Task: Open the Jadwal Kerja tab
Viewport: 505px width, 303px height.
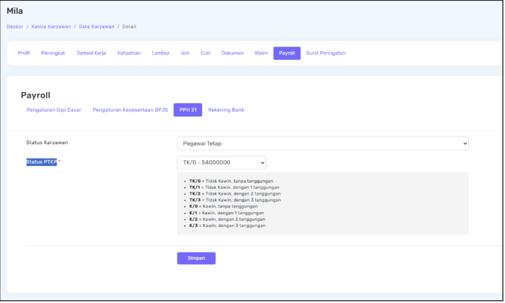Action: (91, 53)
